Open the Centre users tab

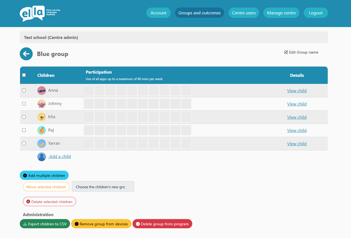pos(244,13)
